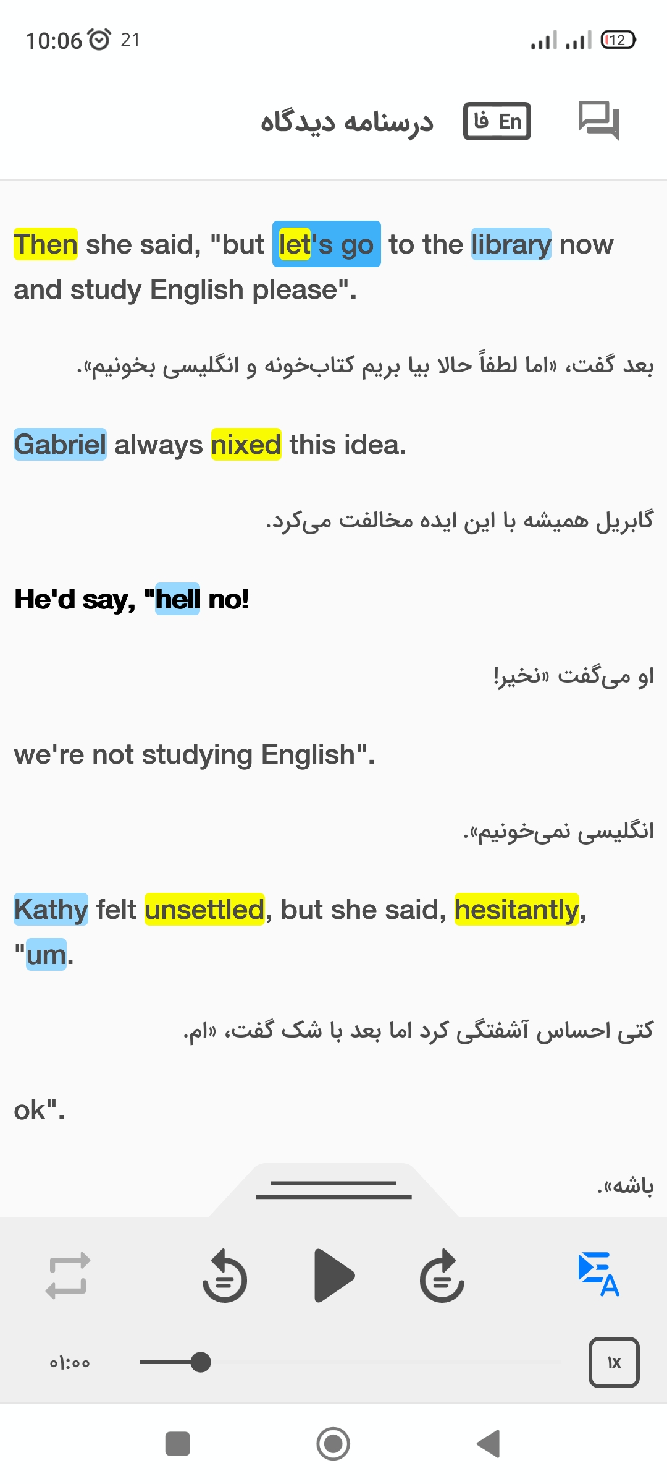Tap the highlighted word "unsettled"
Image resolution: width=667 pixels, height=1484 pixels.
[x=204, y=910]
